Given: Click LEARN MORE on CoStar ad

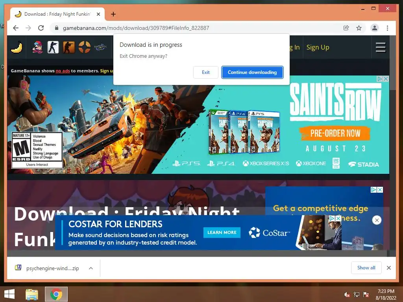Looking at the screenshot, I should [222, 232].
